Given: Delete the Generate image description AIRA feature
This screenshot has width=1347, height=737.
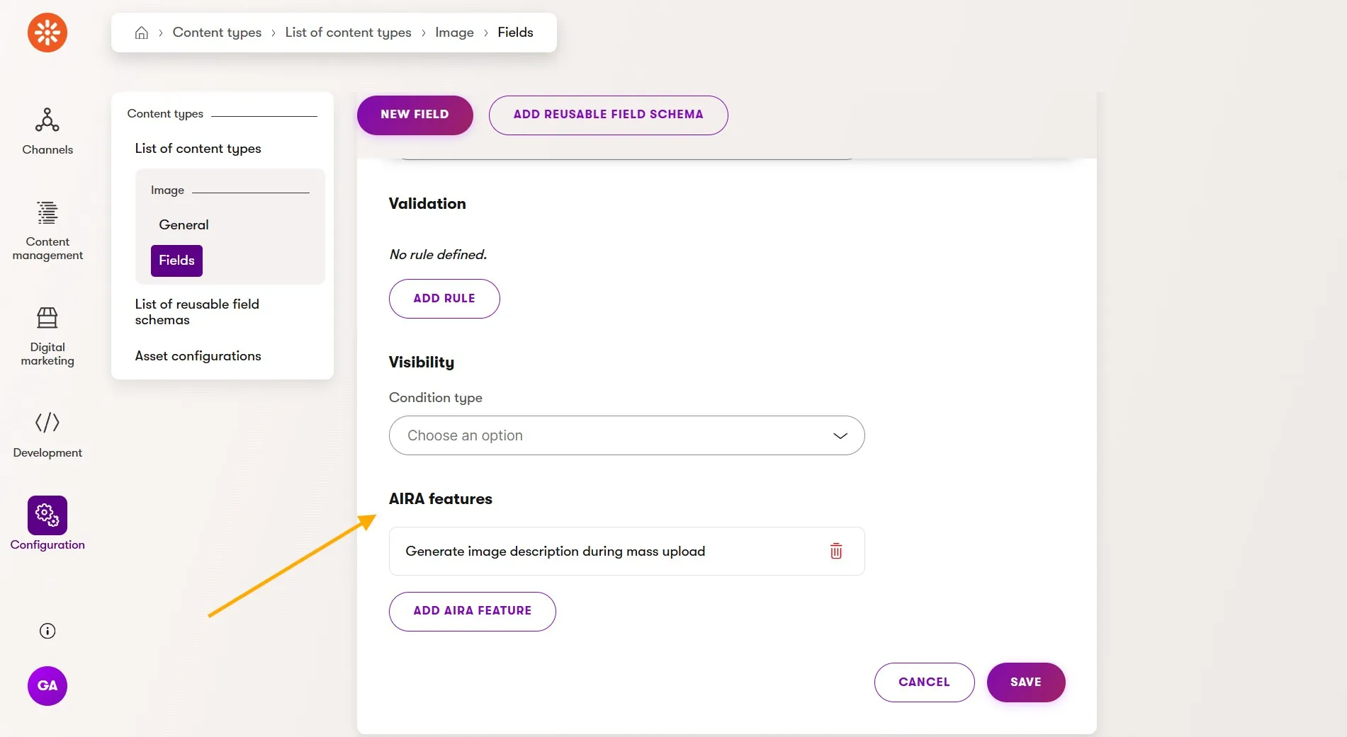Looking at the screenshot, I should click(836, 551).
